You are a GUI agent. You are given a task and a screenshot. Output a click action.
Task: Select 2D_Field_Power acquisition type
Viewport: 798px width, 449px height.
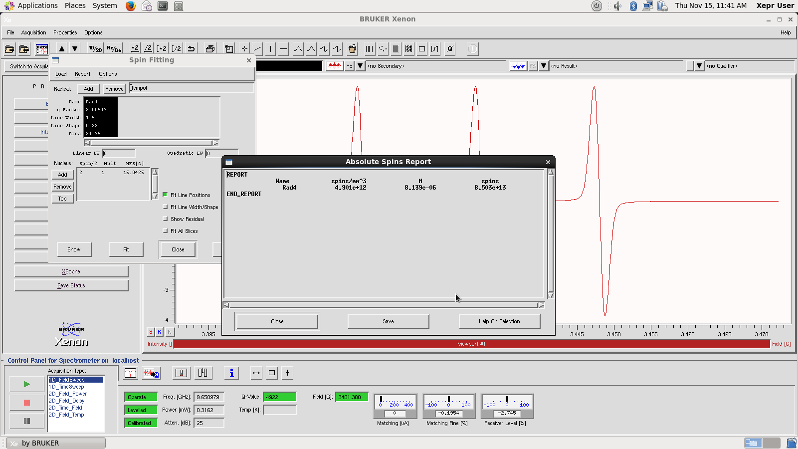coord(68,394)
